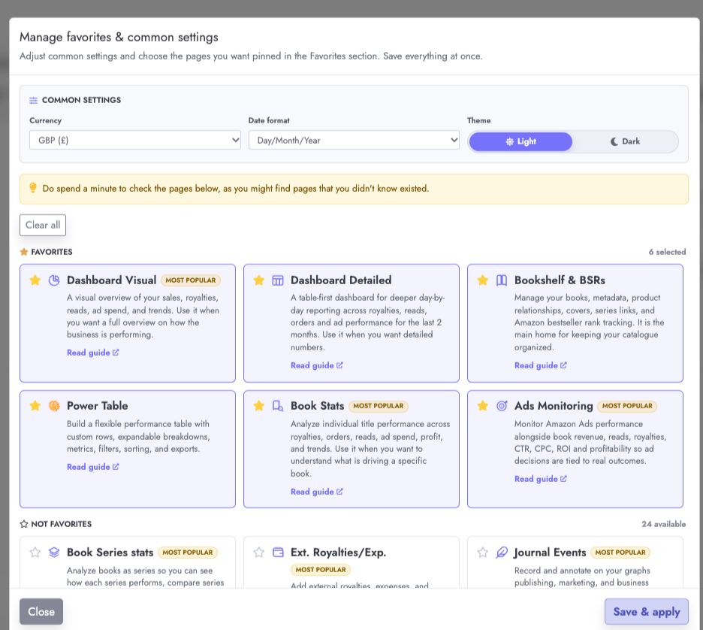703x630 pixels.
Task: Click the 'Power Table' card title
Action: point(98,406)
